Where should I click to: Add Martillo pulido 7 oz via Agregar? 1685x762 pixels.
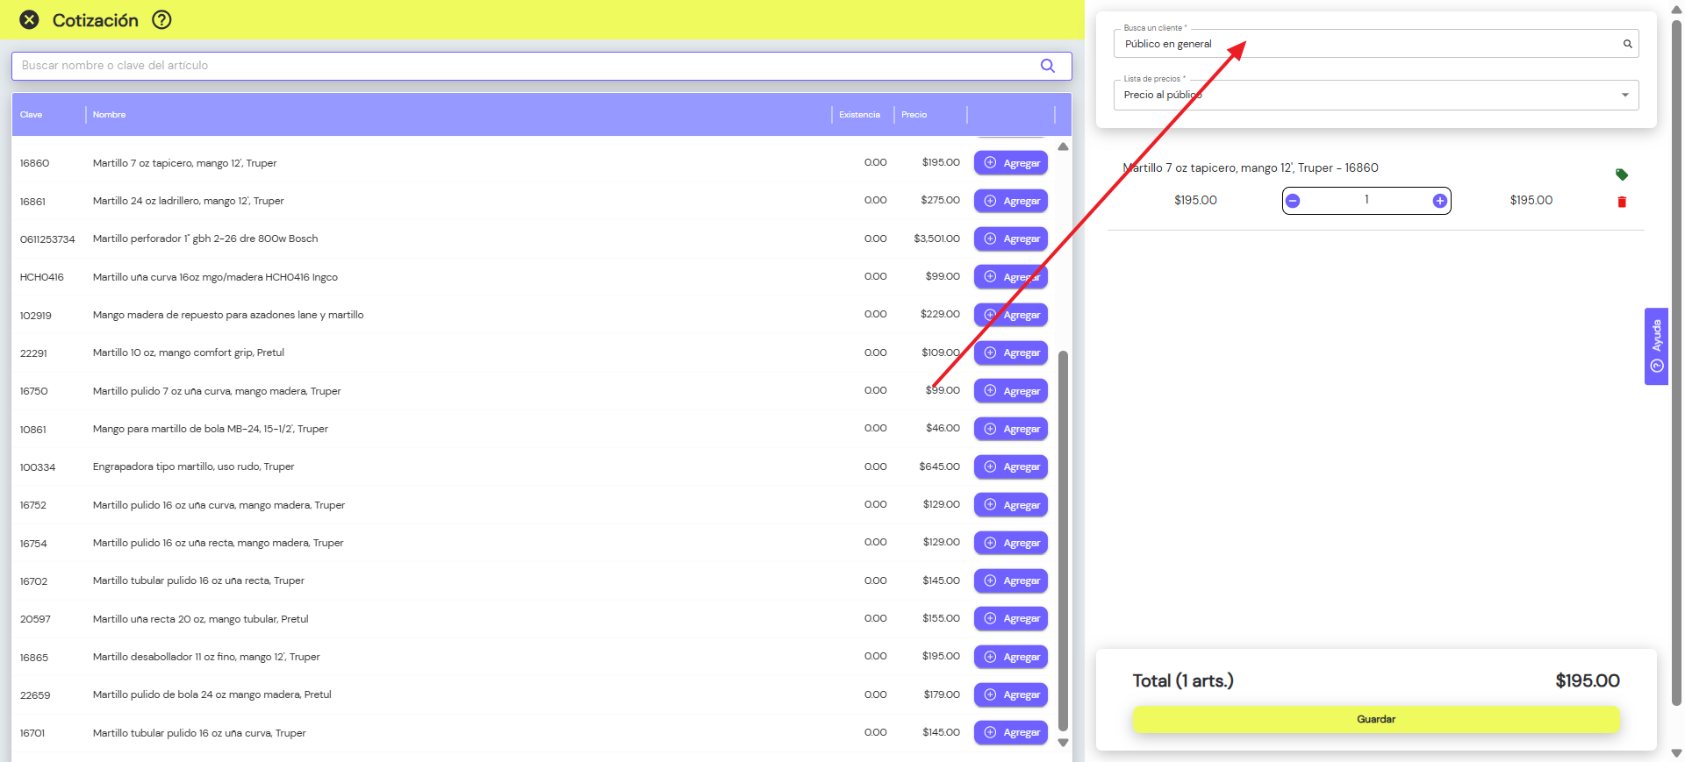[x=1011, y=391]
